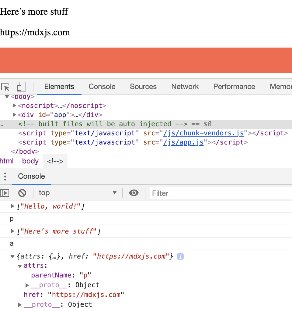Open the console drawer three-dot menu

[x=5, y=176]
